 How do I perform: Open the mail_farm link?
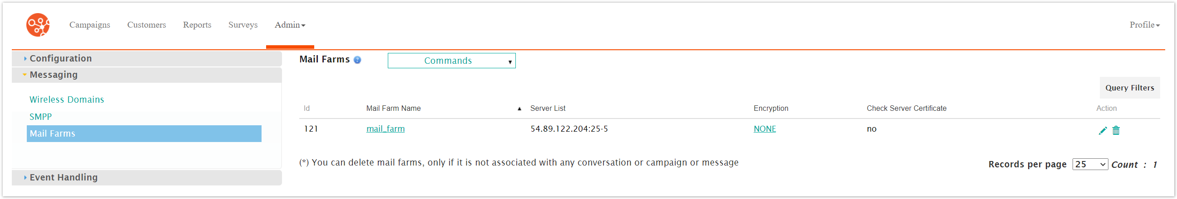click(385, 129)
